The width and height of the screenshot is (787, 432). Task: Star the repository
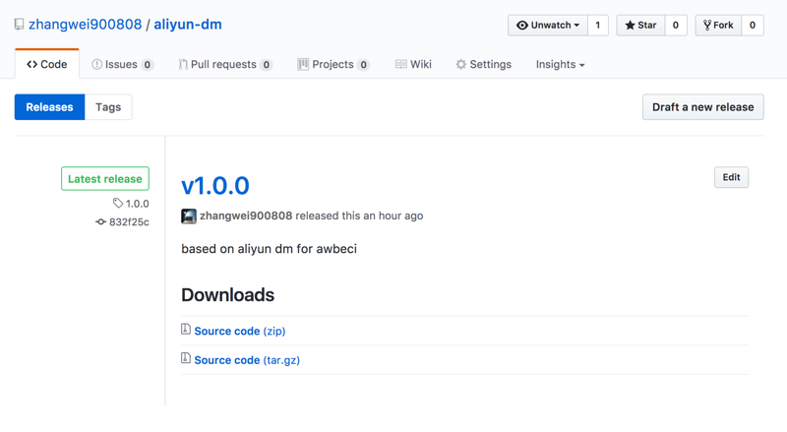(x=641, y=26)
